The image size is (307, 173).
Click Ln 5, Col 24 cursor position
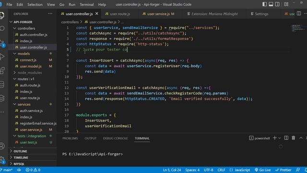[172, 170]
